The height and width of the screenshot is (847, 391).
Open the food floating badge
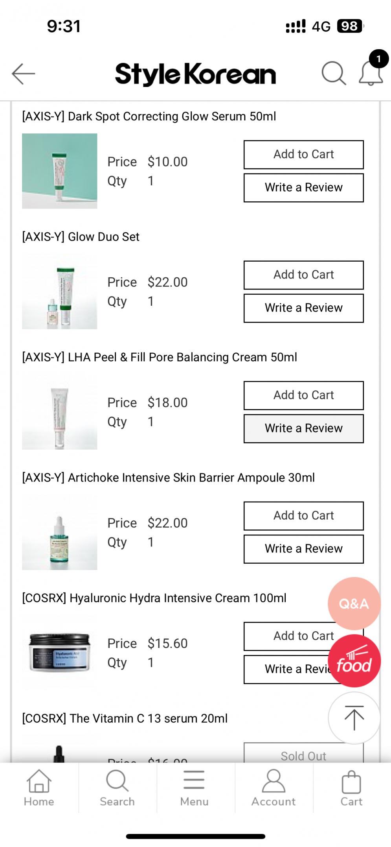[x=354, y=661]
